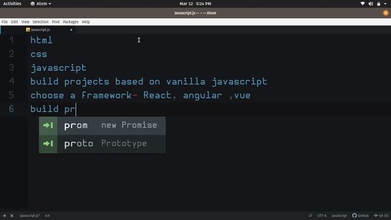Click the word 'build' on line 6
Screen dimensions: 391x220
[x=45, y=109]
